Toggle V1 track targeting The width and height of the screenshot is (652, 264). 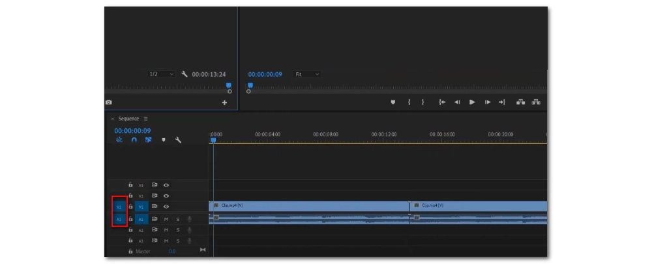141,206
